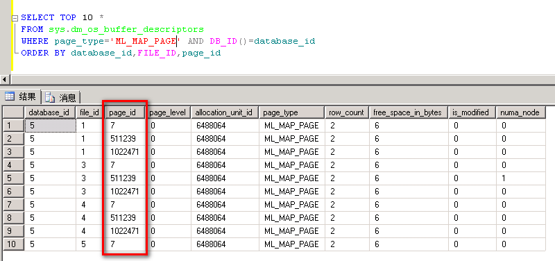
Task: Click page_id cell 511239 in row 5
Action: tap(126, 178)
